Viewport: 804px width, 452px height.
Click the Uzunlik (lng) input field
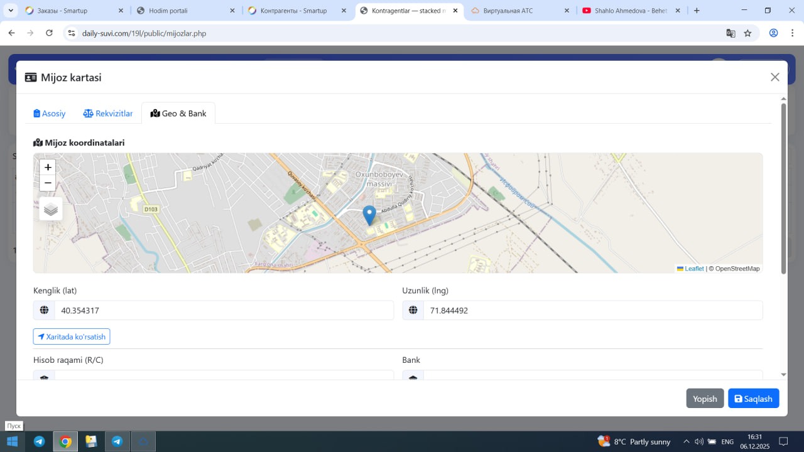[592, 311]
